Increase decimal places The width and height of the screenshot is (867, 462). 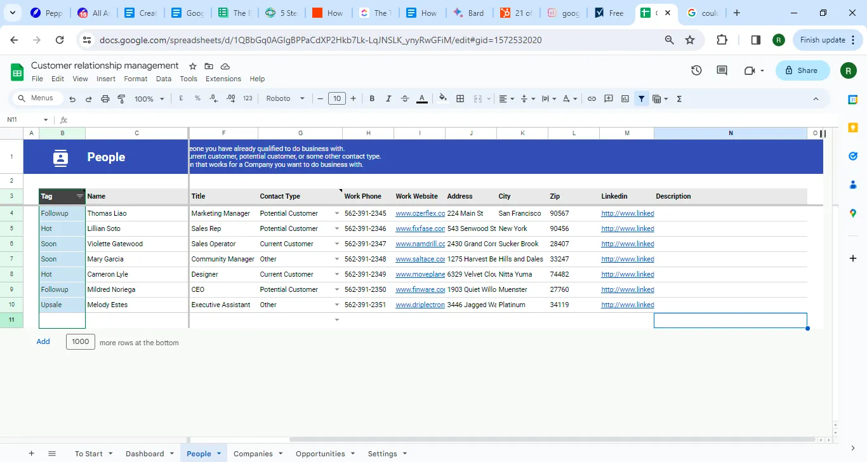pos(231,98)
